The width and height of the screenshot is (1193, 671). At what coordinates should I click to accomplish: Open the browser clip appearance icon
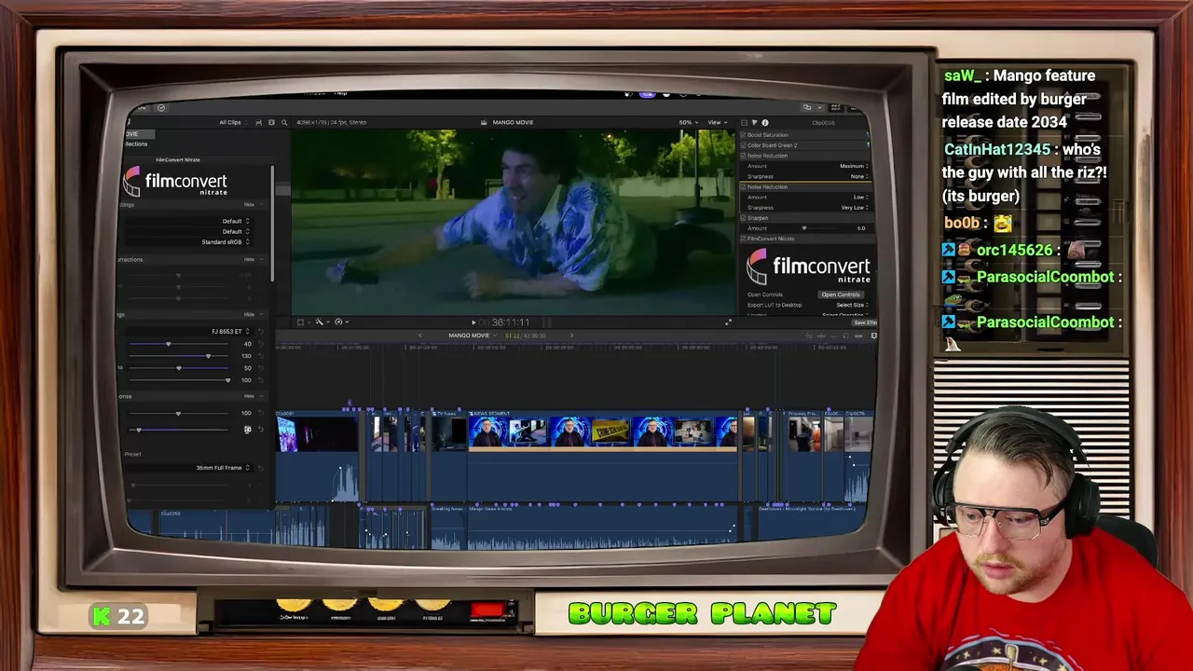tap(271, 122)
